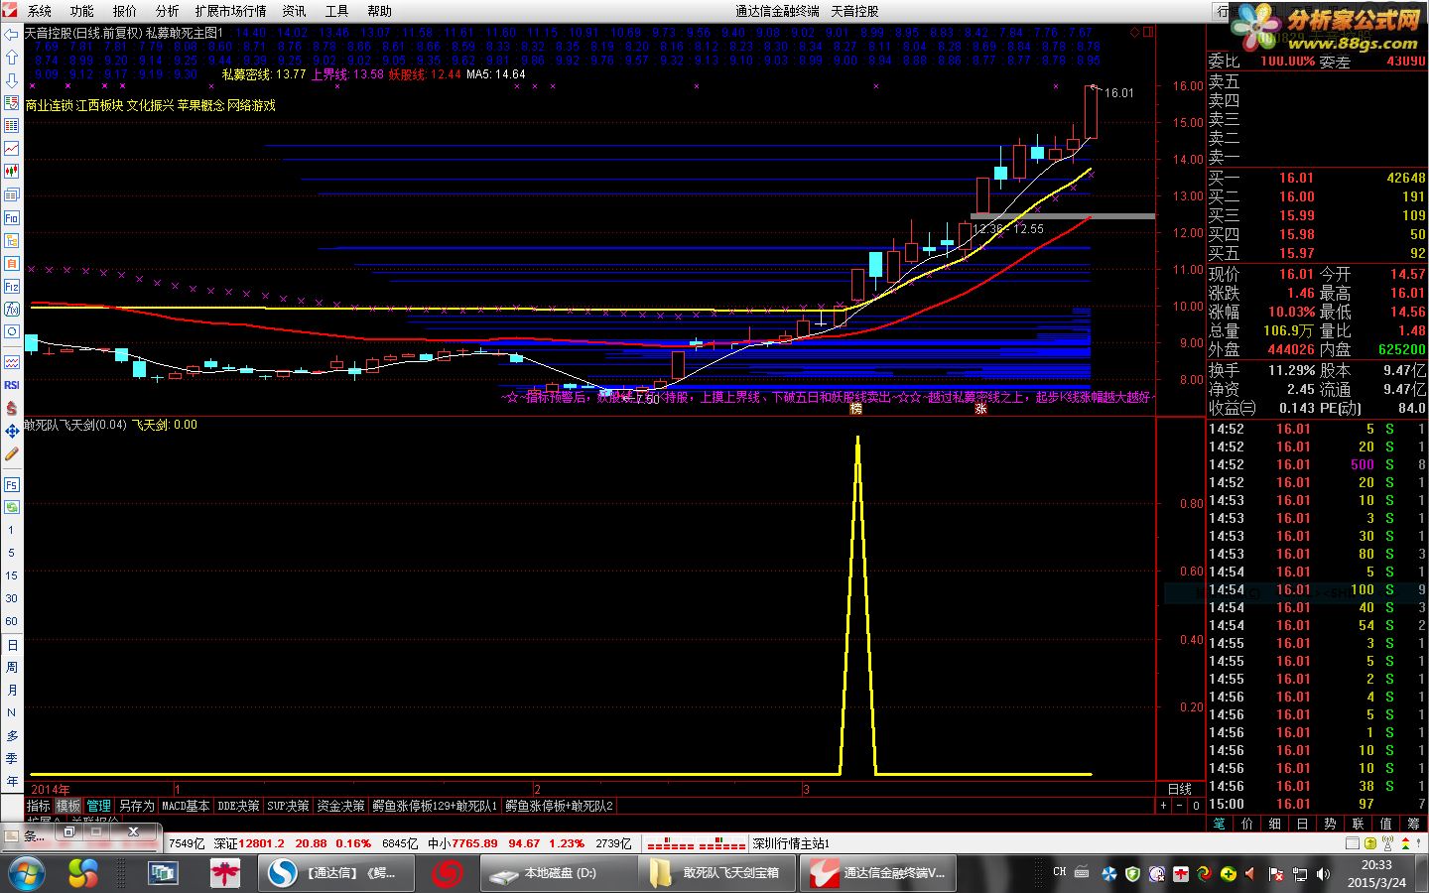Open the 报价 menu
The image size is (1429, 893).
(x=125, y=11)
